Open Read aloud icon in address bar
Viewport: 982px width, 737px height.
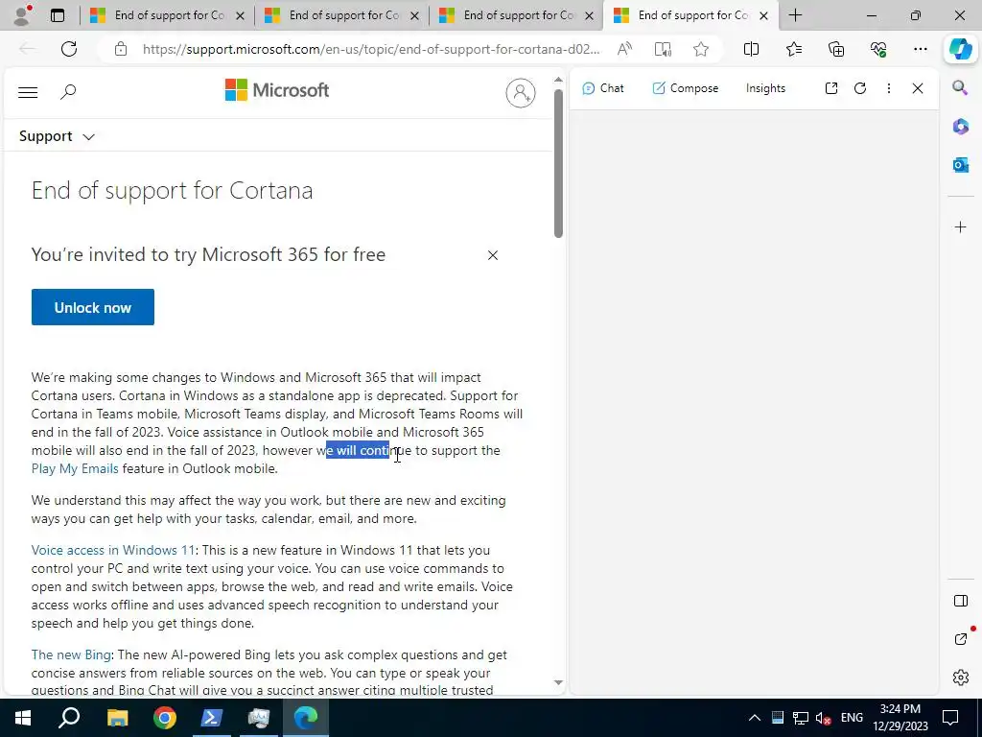(624, 49)
